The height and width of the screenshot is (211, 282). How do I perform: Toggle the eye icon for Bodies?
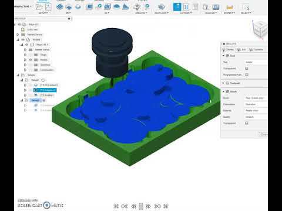[x=31, y=60]
